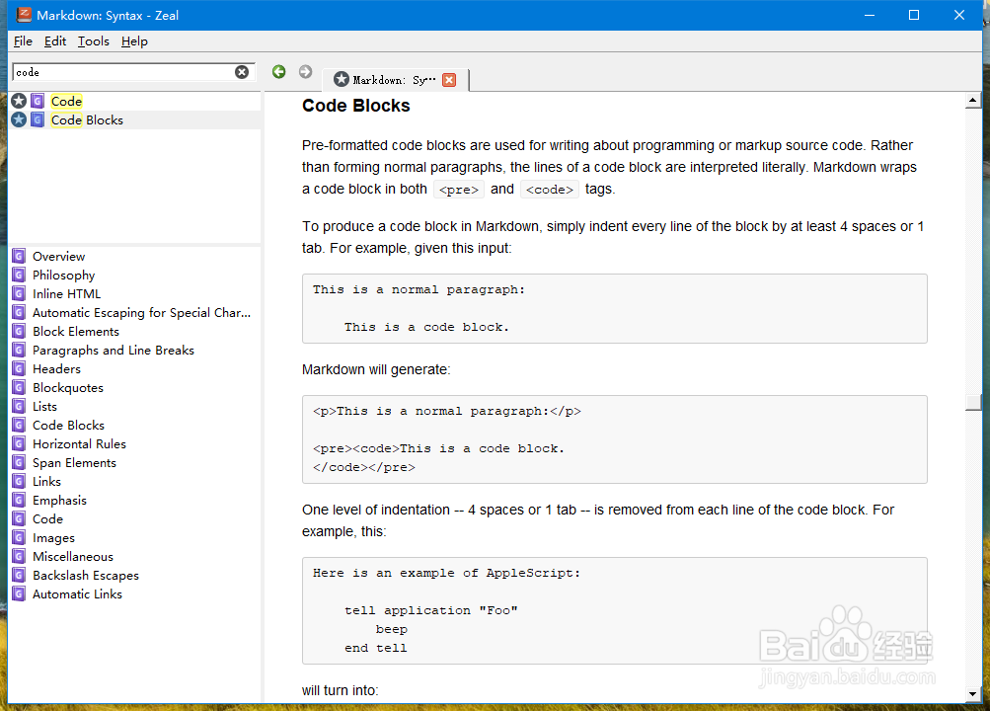Click the icon next to Overview
Image resolution: width=990 pixels, height=711 pixels.
[19, 257]
